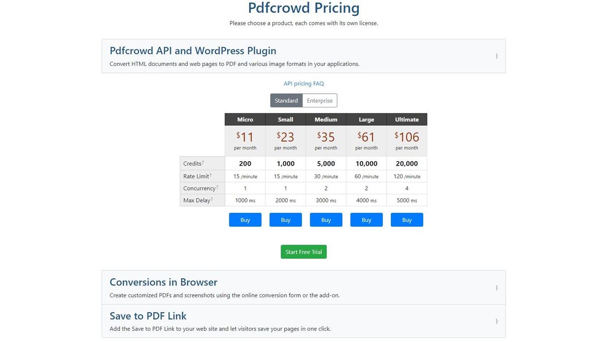609x342 pixels.
Task: Select the Medium column header
Action: click(326, 119)
